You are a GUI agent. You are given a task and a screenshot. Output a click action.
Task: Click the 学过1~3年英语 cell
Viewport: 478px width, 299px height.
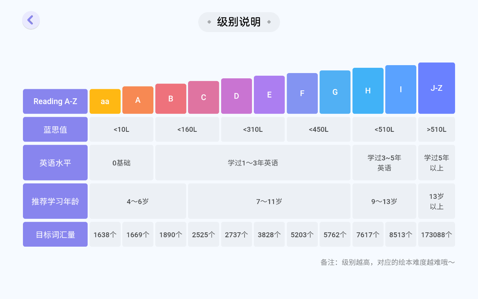click(x=253, y=163)
